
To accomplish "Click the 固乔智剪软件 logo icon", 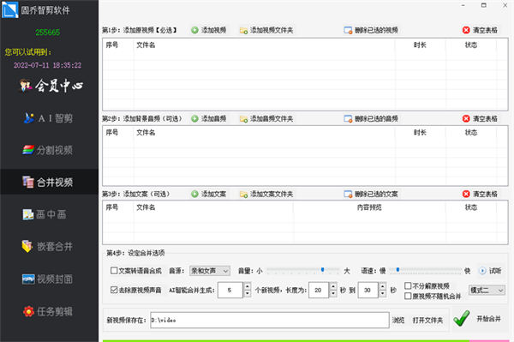I will pyautogui.click(x=9, y=9).
